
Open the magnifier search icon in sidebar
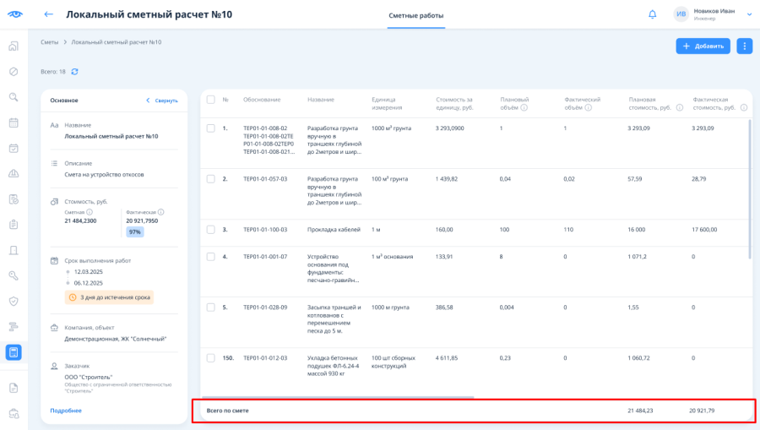[14, 97]
